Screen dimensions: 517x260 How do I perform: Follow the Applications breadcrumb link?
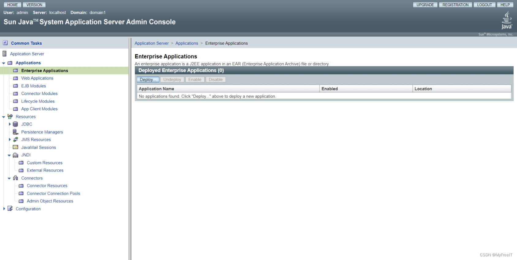tap(187, 43)
